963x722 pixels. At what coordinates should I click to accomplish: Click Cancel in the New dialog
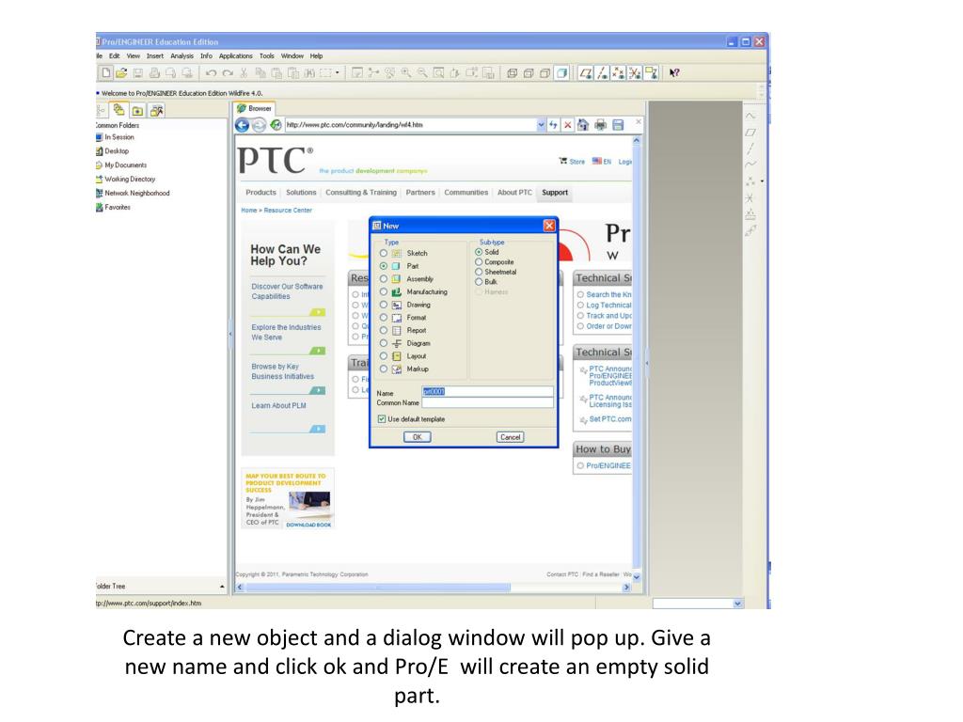(510, 437)
